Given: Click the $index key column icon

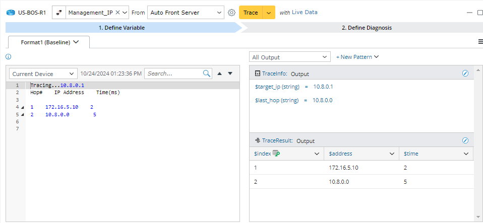Looking at the screenshot, I should 276,154.
